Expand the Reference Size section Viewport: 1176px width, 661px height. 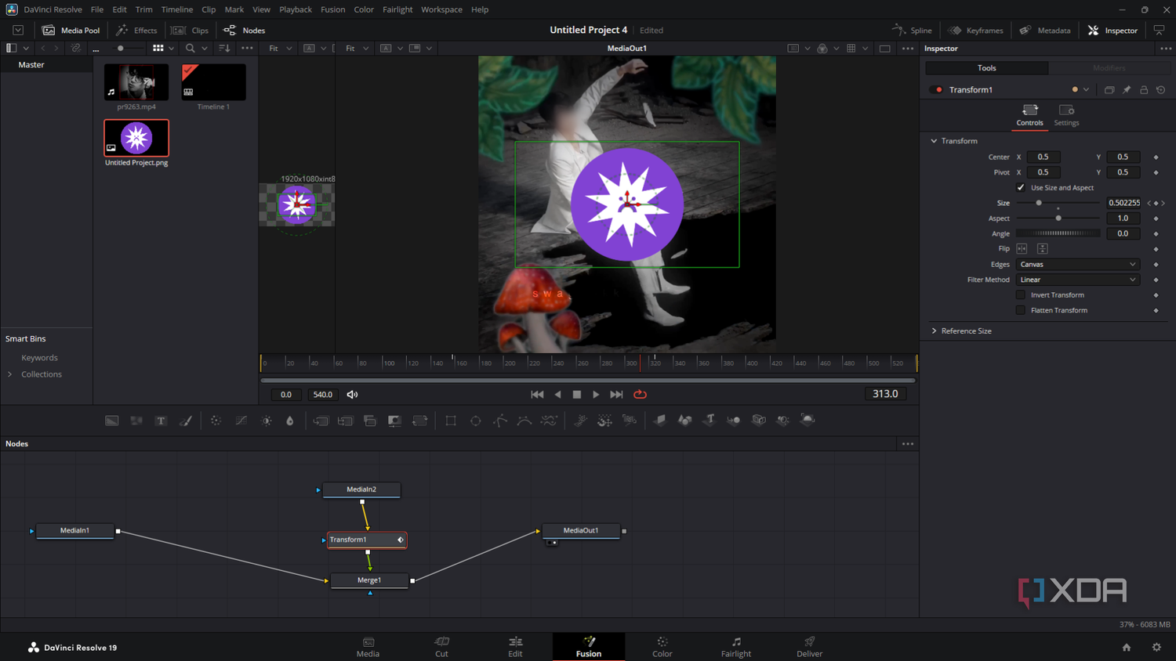point(934,331)
